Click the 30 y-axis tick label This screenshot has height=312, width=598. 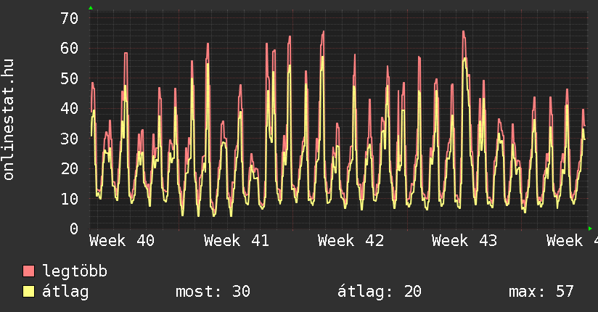point(68,138)
